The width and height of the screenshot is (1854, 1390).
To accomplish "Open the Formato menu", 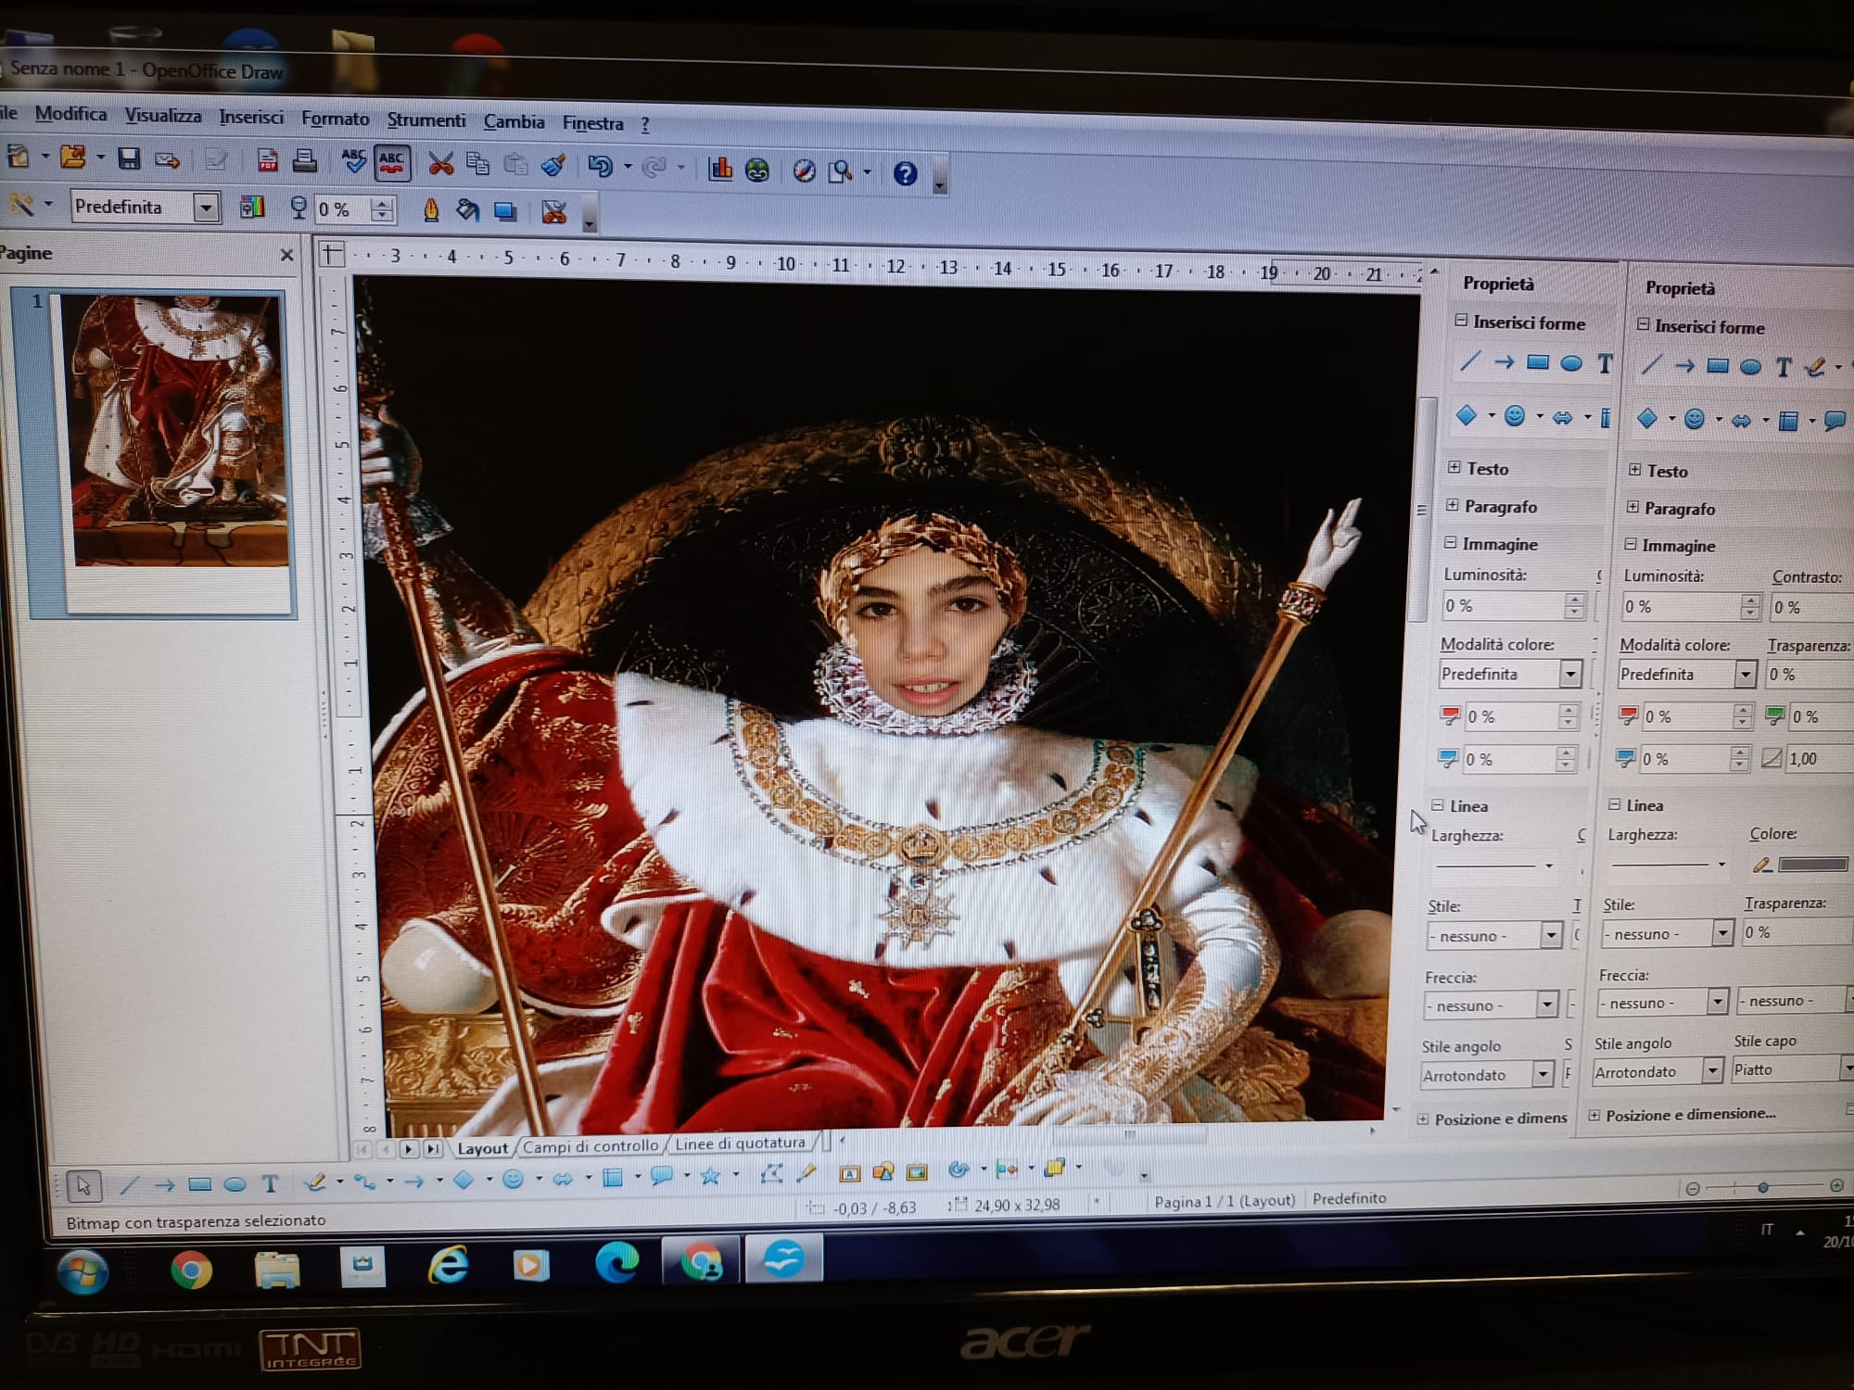I will (335, 120).
